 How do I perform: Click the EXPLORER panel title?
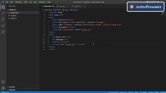[x=12, y=6]
